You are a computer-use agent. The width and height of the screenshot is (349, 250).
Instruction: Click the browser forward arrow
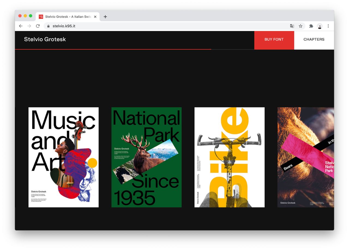click(29, 26)
